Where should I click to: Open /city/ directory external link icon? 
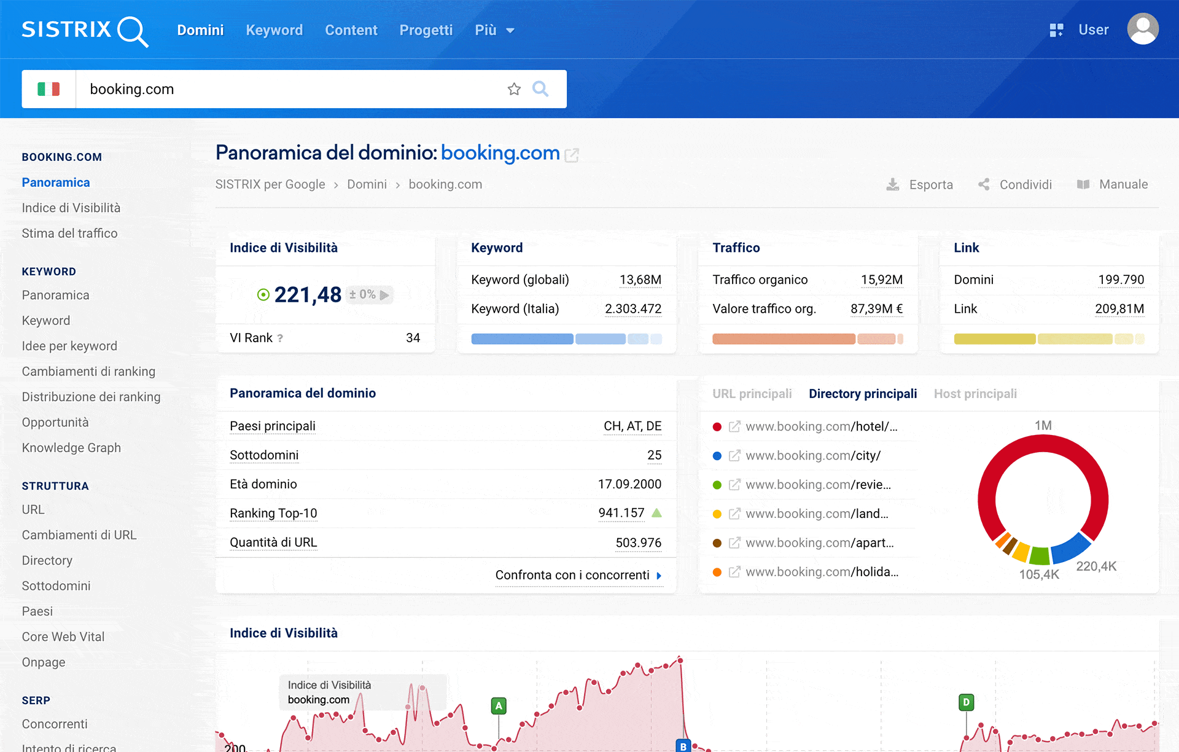734,455
